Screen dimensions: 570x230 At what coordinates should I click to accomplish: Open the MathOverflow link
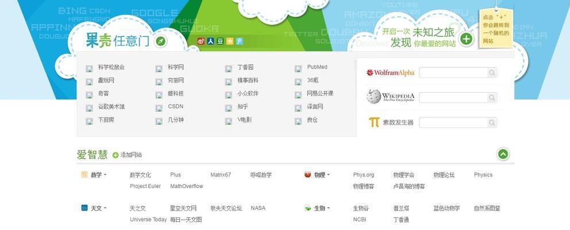187,186
